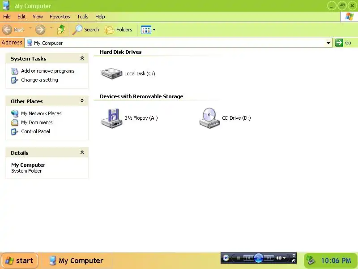Screen dimensions: 358x269
Task: Go up one folder level
Action: point(61,30)
